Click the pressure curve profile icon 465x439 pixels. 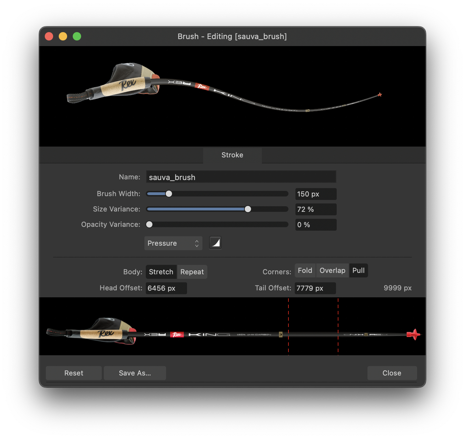(x=215, y=243)
